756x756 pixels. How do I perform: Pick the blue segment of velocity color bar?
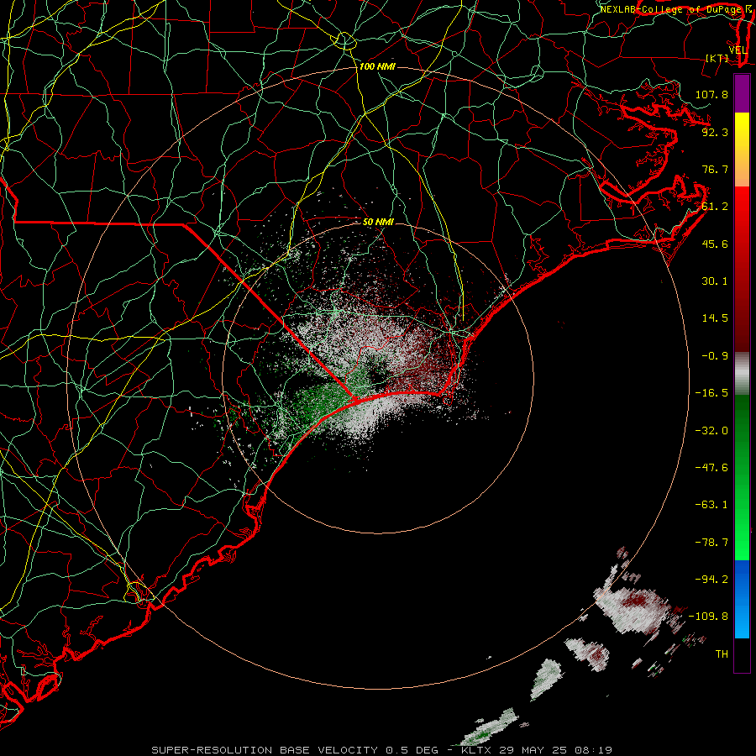coord(742,579)
